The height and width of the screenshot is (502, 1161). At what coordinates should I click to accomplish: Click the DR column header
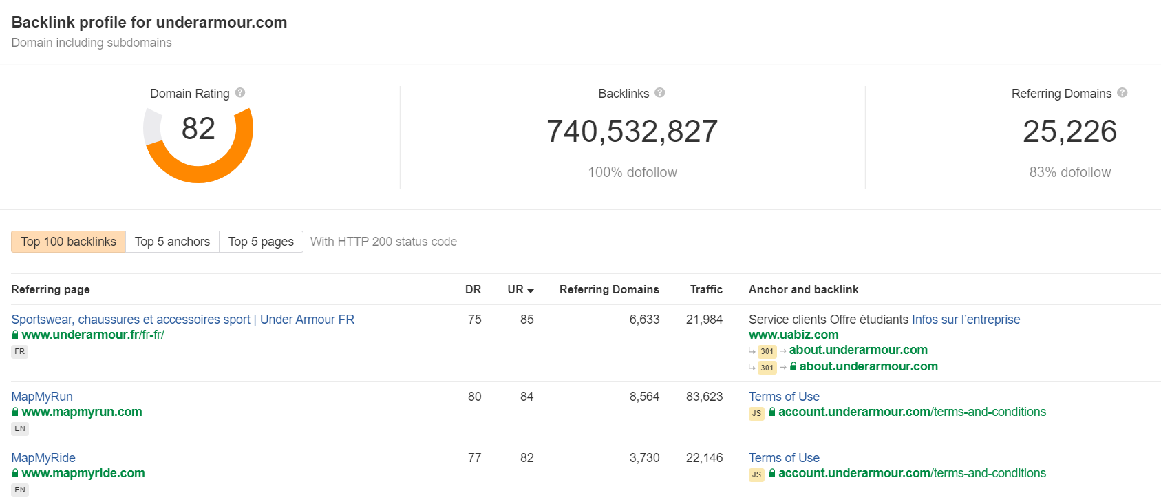tap(473, 290)
